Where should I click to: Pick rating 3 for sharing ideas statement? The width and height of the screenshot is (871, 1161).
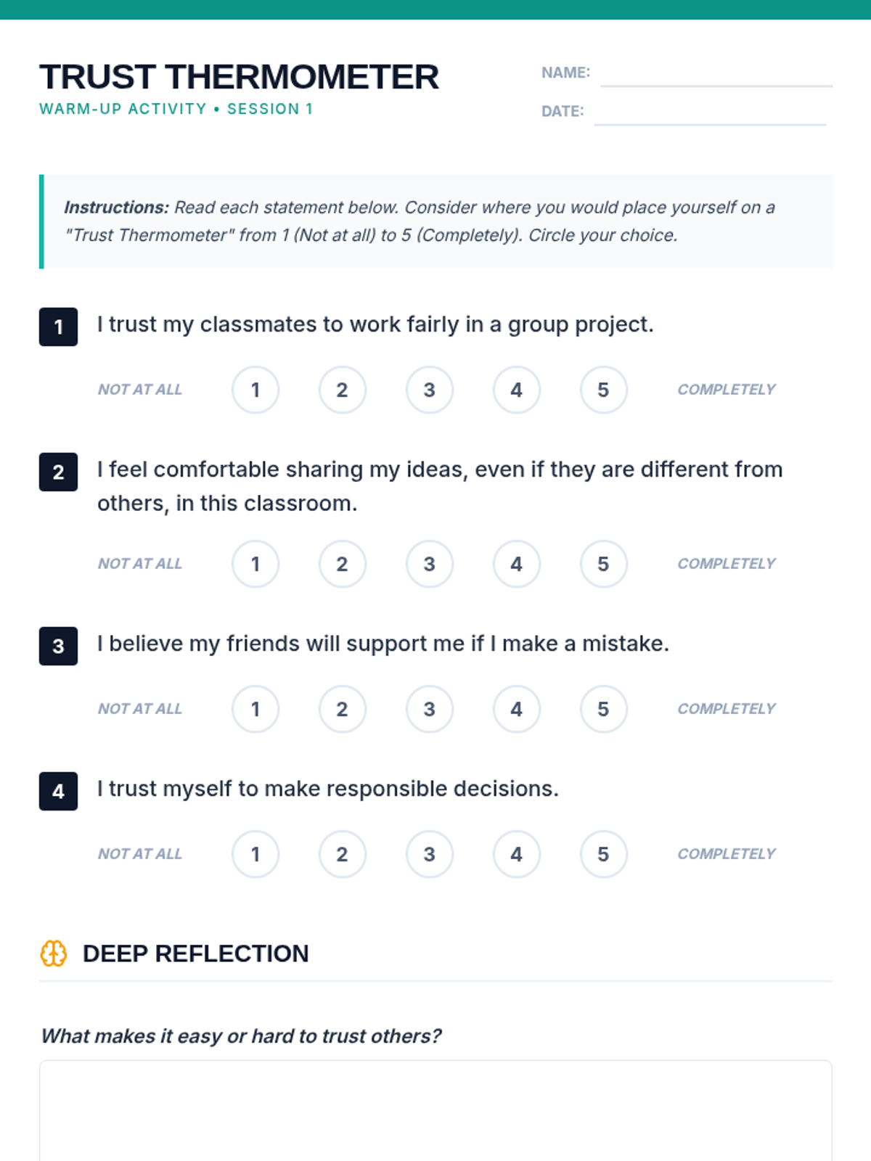430,564
